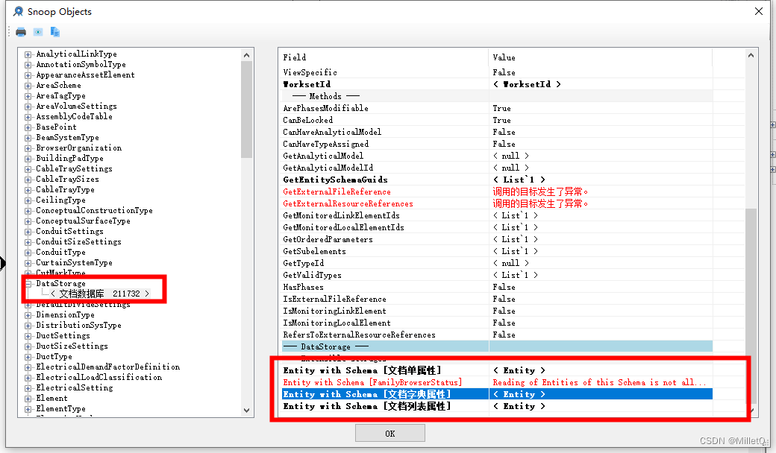
Task: Select BrowserOrganization in the tree
Action: click(78, 148)
